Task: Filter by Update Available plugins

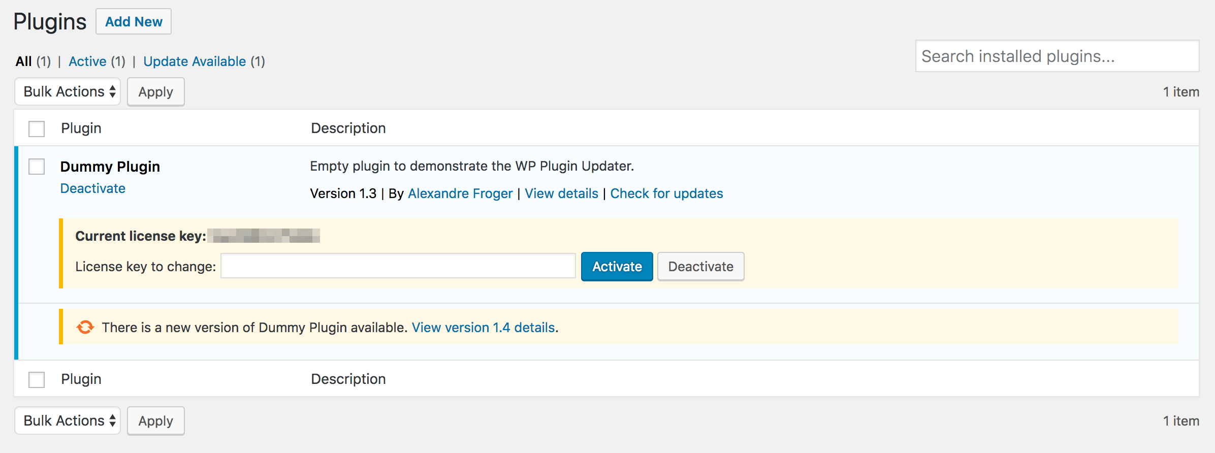Action: tap(195, 61)
